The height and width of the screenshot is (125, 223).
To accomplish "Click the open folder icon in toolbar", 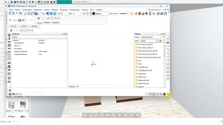I will (x=15, y=20).
